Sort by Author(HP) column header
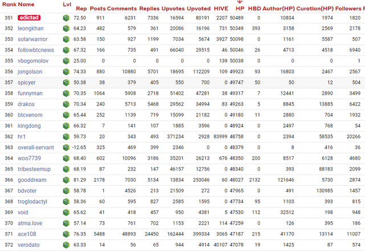365x252 pixels. (x=279, y=9)
